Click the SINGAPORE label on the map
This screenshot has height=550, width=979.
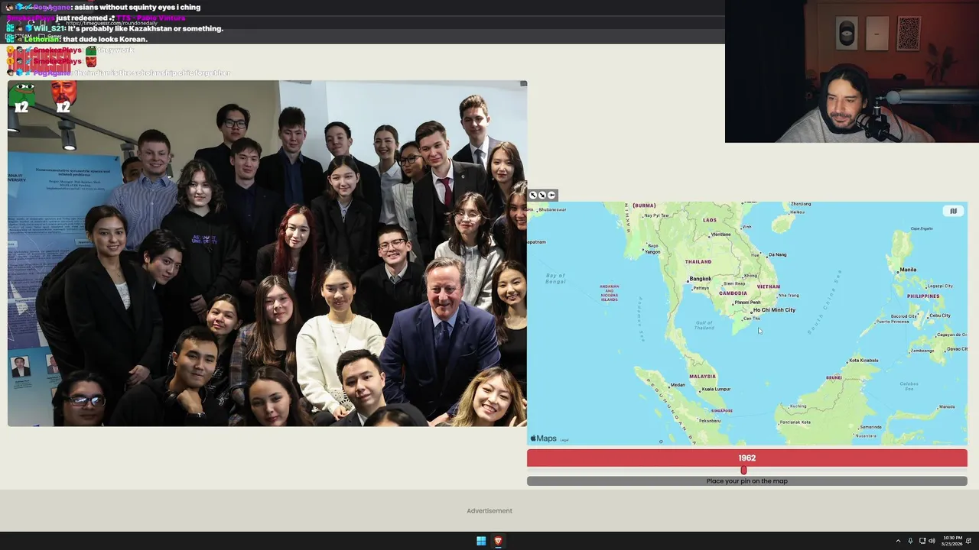click(x=722, y=411)
